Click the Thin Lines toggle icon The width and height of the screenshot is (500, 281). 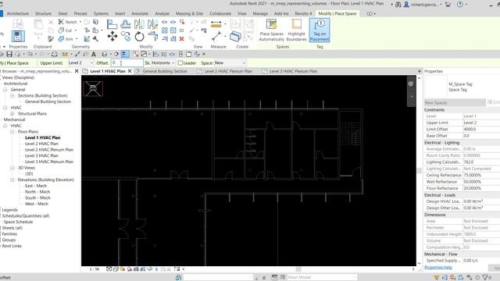(125, 54)
